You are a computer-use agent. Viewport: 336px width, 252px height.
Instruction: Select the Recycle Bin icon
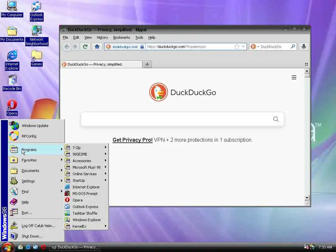12,83
